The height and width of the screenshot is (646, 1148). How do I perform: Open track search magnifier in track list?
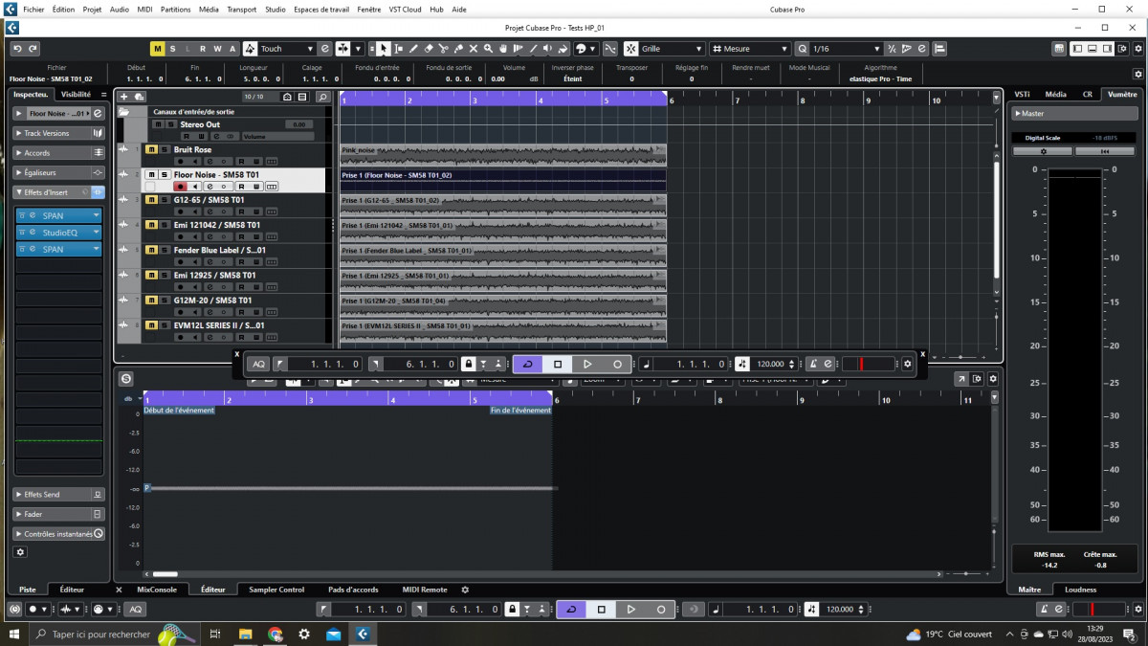coord(322,97)
